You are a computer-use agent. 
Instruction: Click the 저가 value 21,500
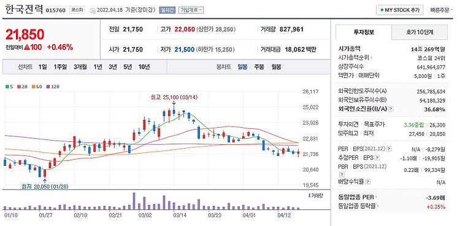click(x=185, y=50)
